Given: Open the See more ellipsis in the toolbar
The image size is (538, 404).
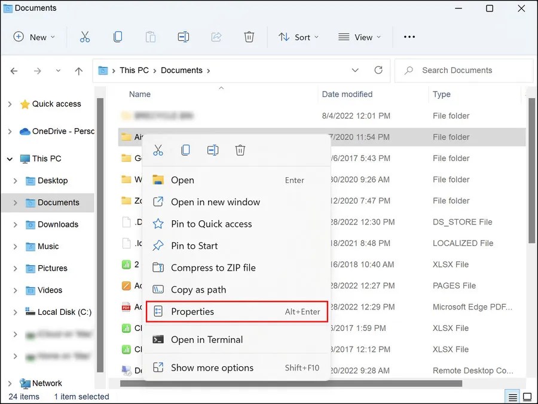Looking at the screenshot, I should click(409, 37).
